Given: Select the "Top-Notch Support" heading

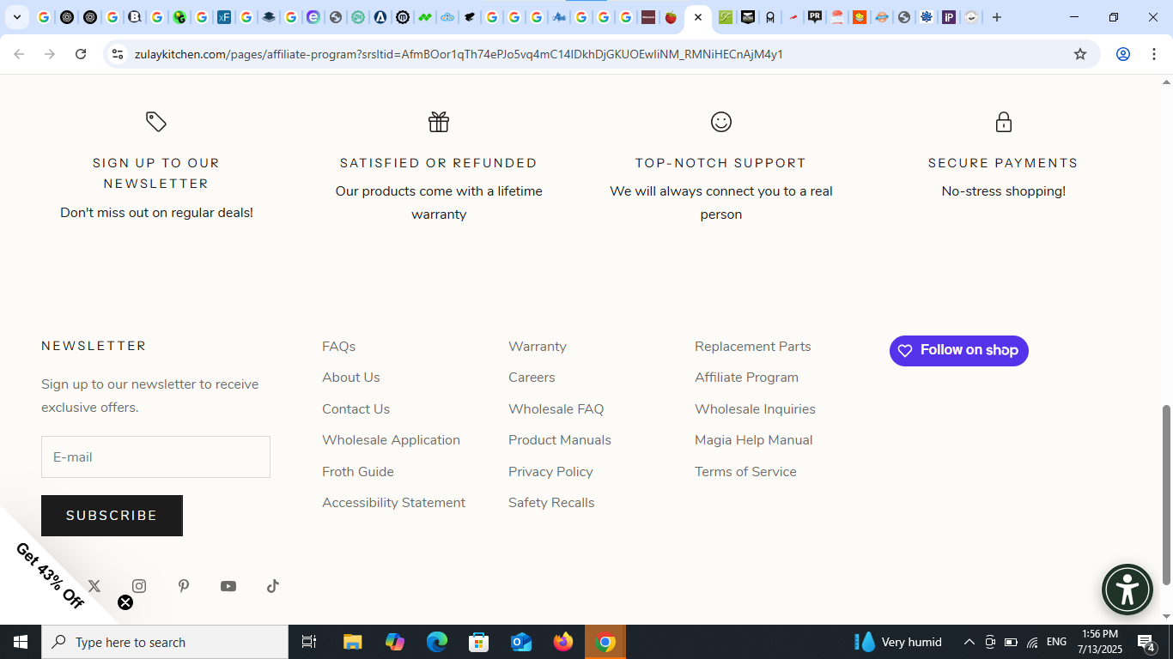Looking at the screenshot, I should coord(721,163).
